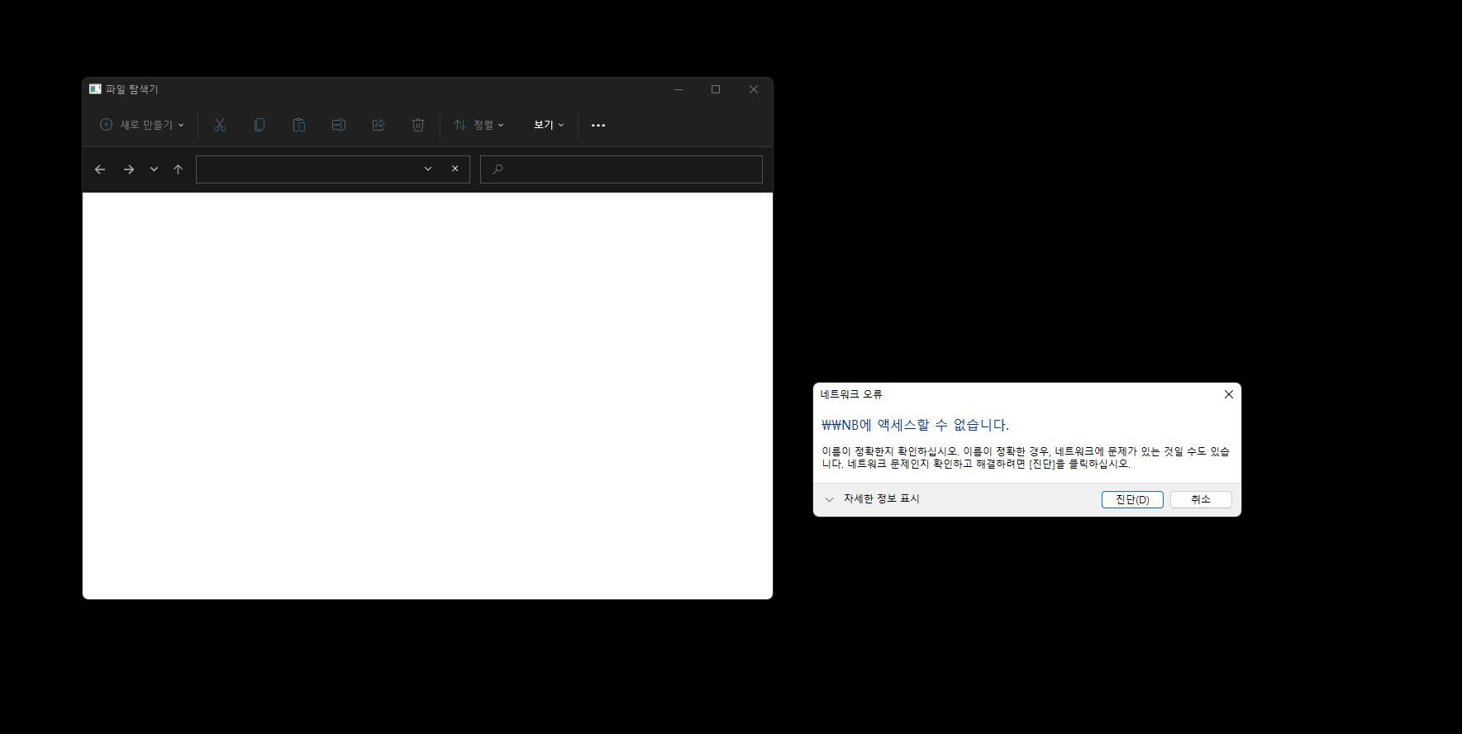Open the three-dot See more menu

(x=598, y=125)
